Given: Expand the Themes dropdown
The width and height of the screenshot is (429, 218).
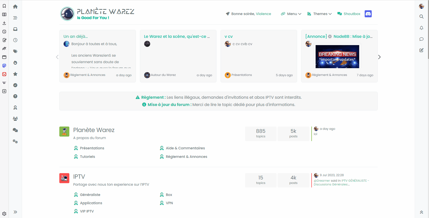Looking at the screenshot, I should pyautogui.click(x=320, y=14).
